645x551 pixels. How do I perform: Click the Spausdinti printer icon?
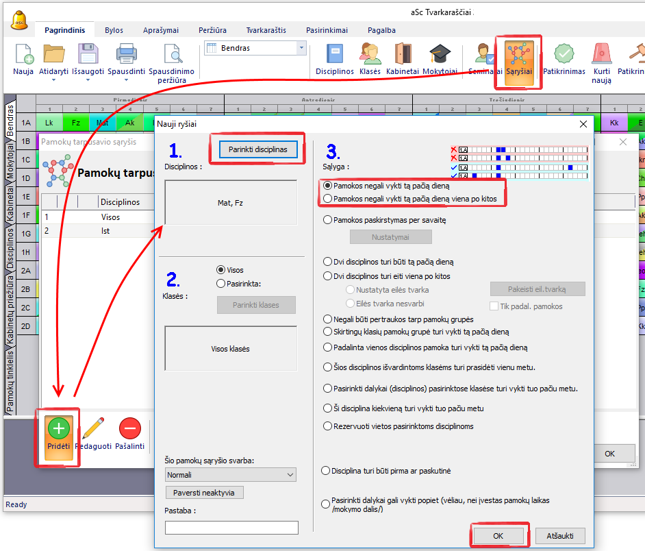(127, 55)
